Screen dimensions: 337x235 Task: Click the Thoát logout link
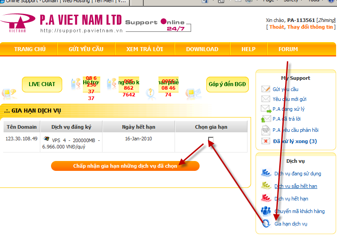point(277,27)
